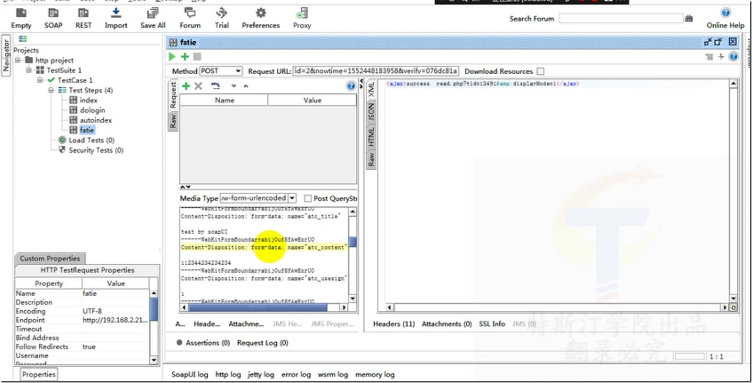Click the navigator view toggle icon above Projects
The width and height of the screenshot is (752, 383).
point(23,39)
